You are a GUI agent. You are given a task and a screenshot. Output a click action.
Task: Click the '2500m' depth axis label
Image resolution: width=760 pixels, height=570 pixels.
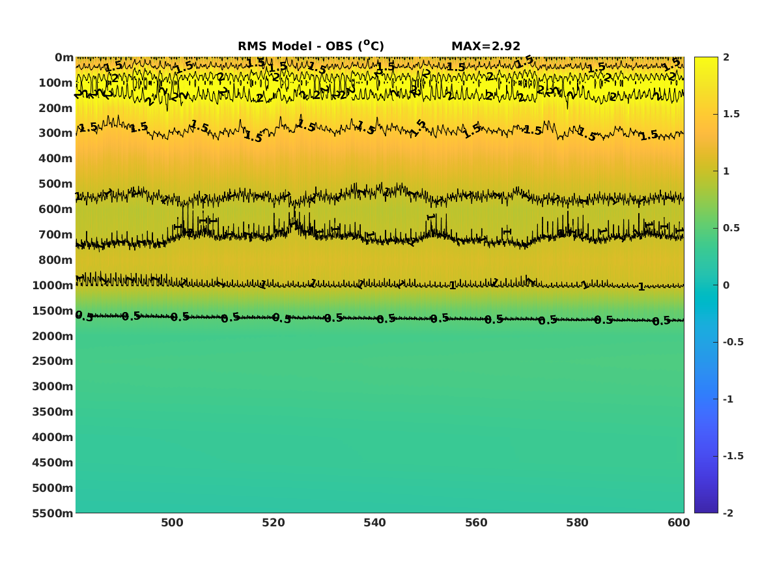(x=53, y=361)
